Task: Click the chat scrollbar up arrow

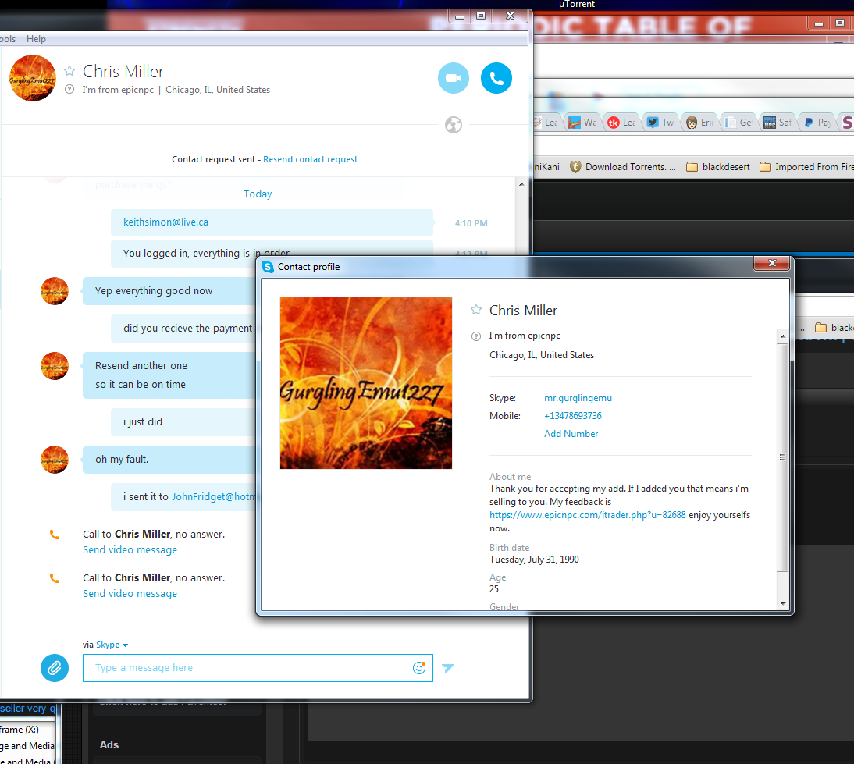Action: [x=521, y=184]
